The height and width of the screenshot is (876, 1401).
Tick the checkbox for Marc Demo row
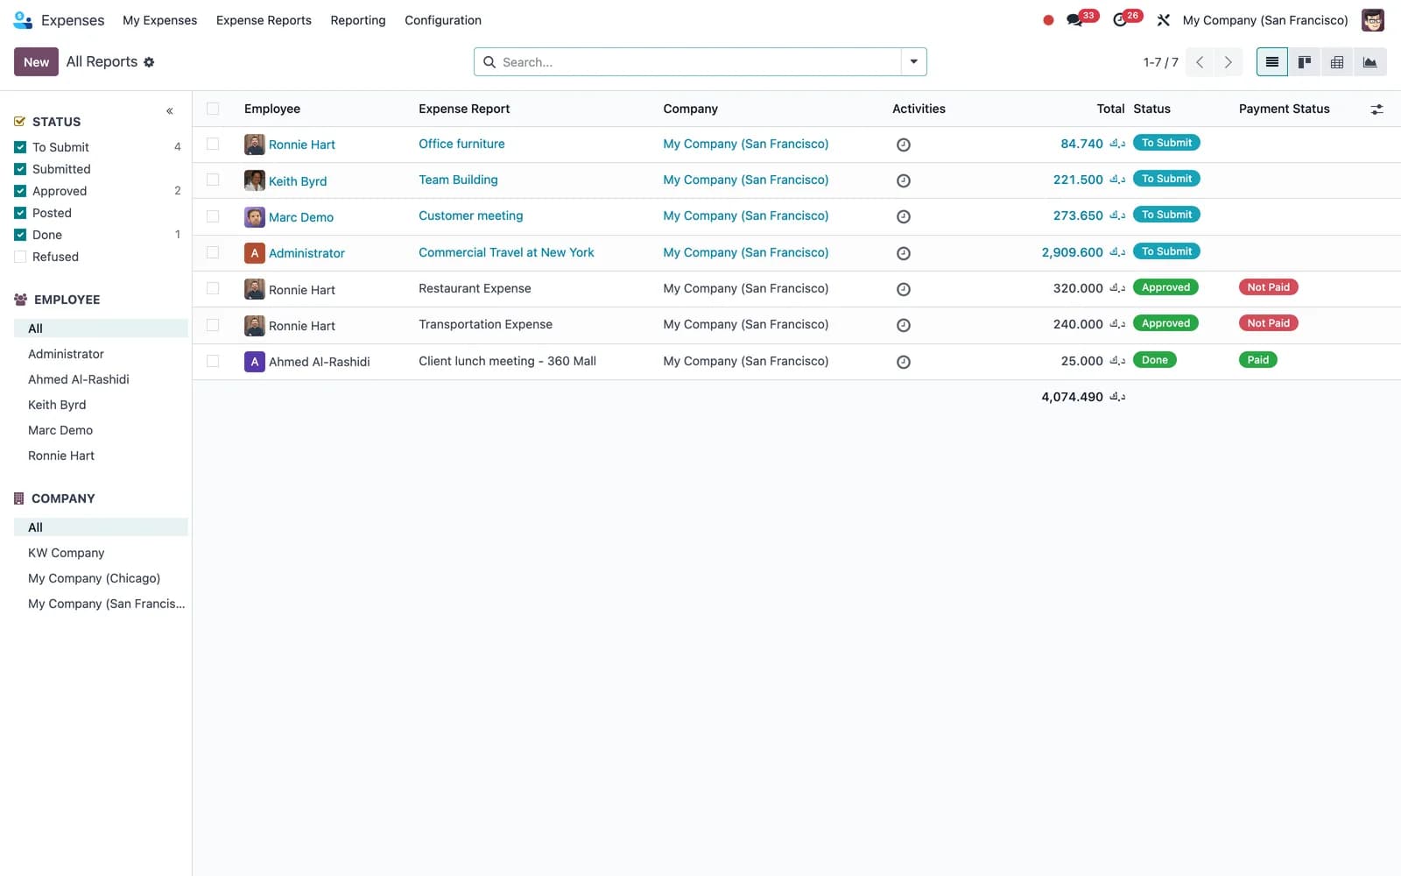(x=213, y=215)
